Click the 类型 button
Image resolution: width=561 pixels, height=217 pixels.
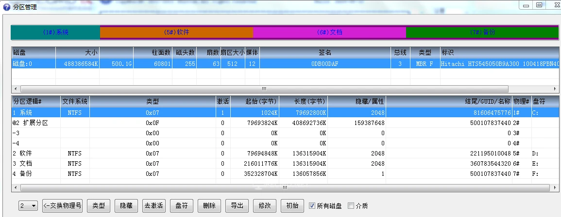coord(99,205)
